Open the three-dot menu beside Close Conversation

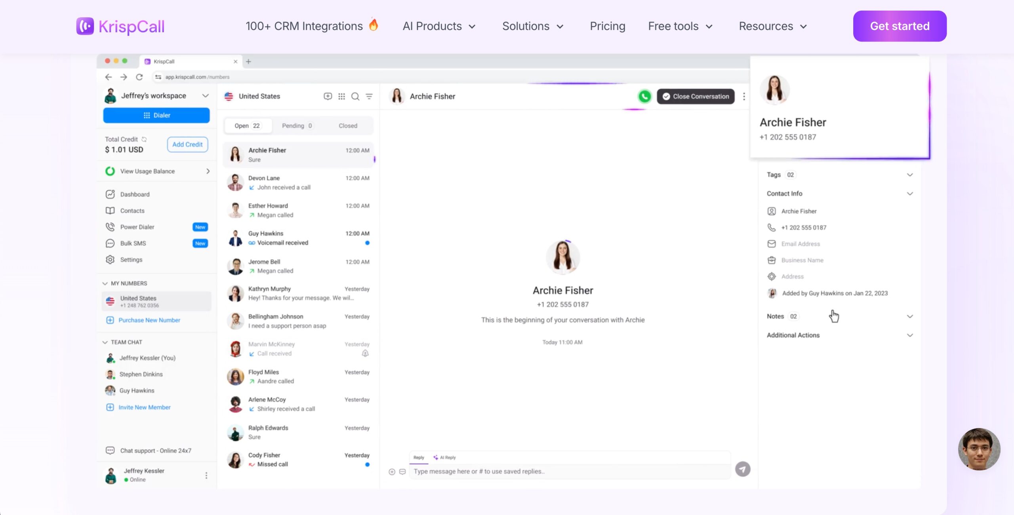point(744,96)
